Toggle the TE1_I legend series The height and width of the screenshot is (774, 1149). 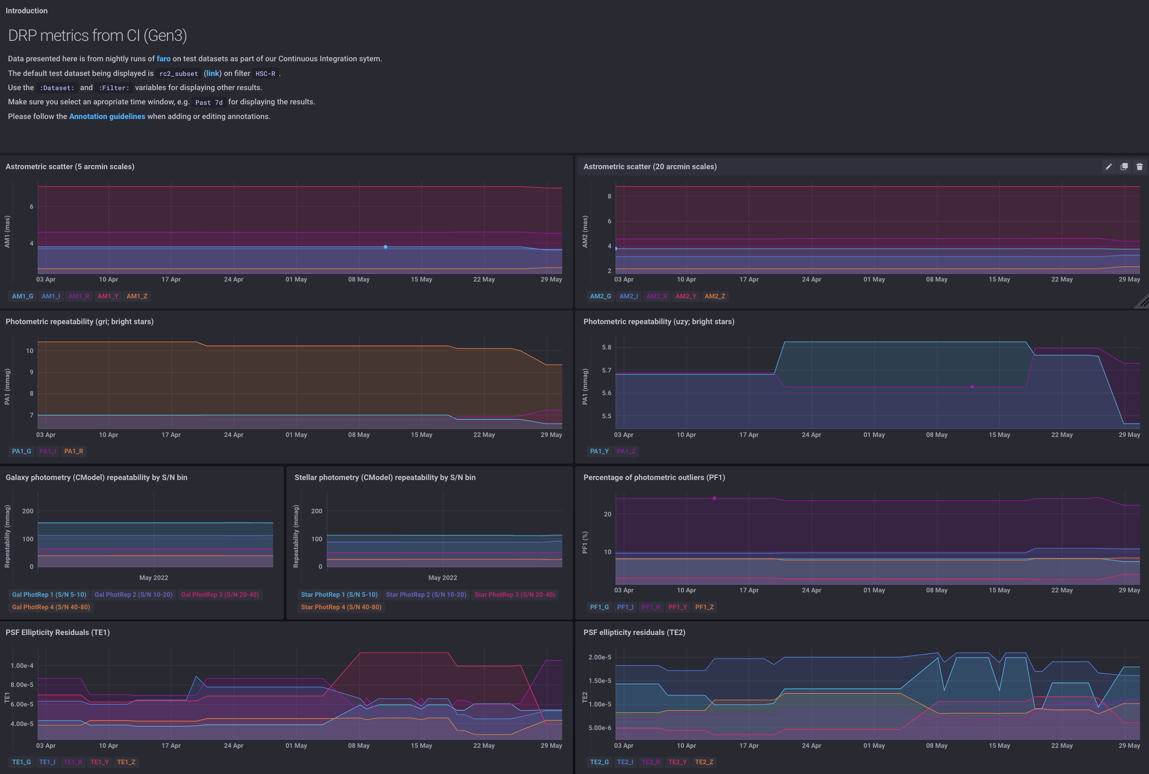click(x=48, y=762)
